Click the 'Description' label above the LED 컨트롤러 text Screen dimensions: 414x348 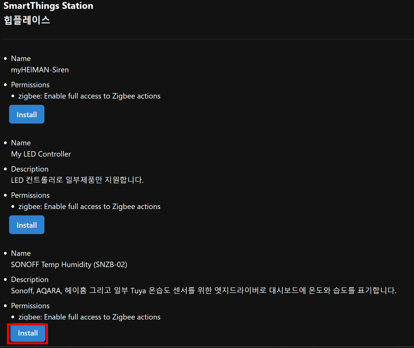coord(29,169)
